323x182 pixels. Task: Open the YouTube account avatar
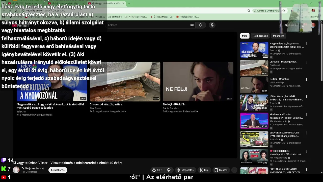pyautogui.click(x=313, y=25)
